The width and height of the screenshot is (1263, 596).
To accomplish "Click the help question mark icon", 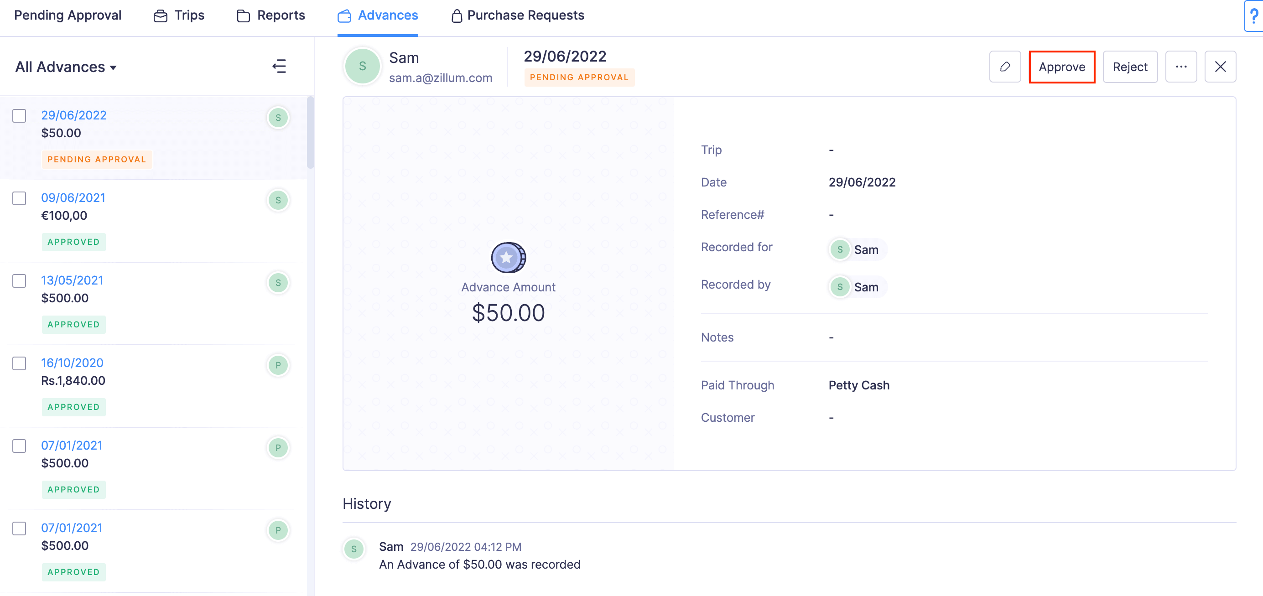I will (1254, 16).
